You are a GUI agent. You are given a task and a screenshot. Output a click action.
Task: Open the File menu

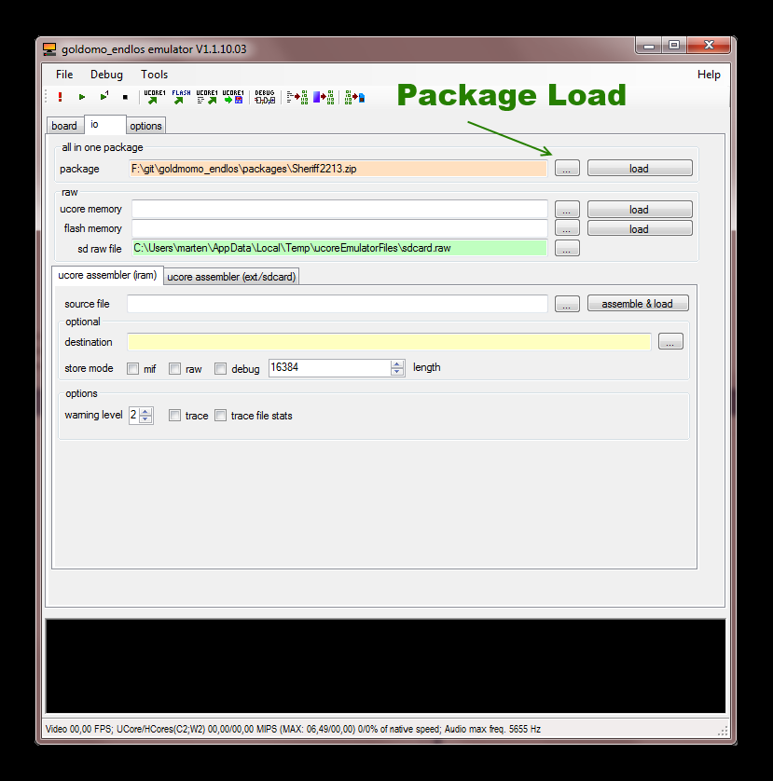(64, 75)
